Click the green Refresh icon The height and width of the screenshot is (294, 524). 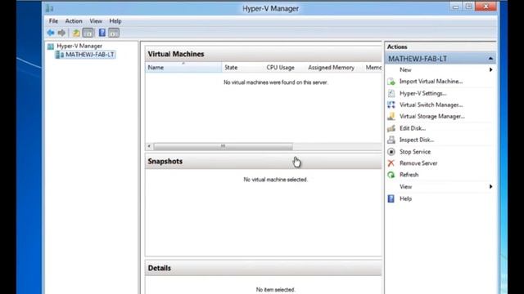pos(391,175)
